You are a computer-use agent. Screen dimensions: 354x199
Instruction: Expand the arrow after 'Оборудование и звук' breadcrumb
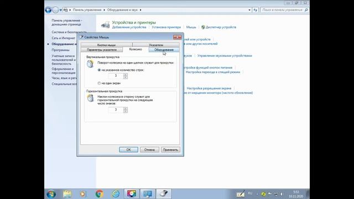pos(140,10)
